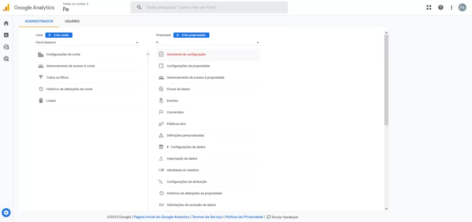Click the vertical scrollbar on the right
Viewport: 472px width, 222px height.
[x=386, y=80]
